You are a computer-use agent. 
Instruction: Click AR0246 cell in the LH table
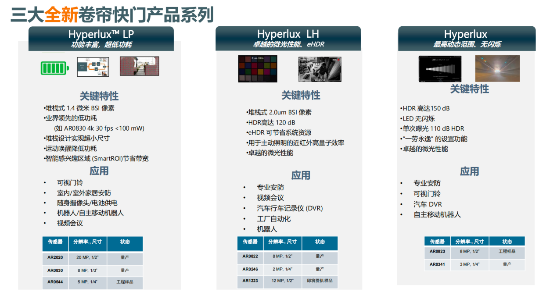pyautogui.click(x=250, y=269)
